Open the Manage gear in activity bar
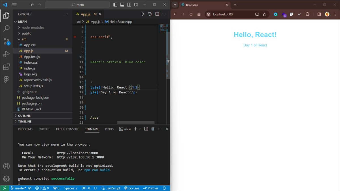The height and width of the screenshot is (191, 340). 6,179
